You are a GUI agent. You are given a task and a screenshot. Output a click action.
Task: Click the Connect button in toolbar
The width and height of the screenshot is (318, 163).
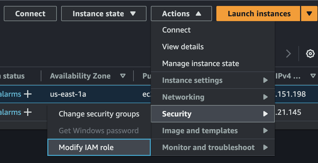(x=30, y=14)
